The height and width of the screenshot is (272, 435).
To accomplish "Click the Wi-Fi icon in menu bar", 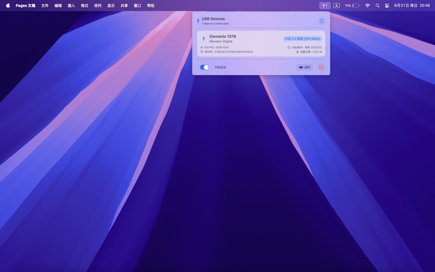I will (368, 5).
